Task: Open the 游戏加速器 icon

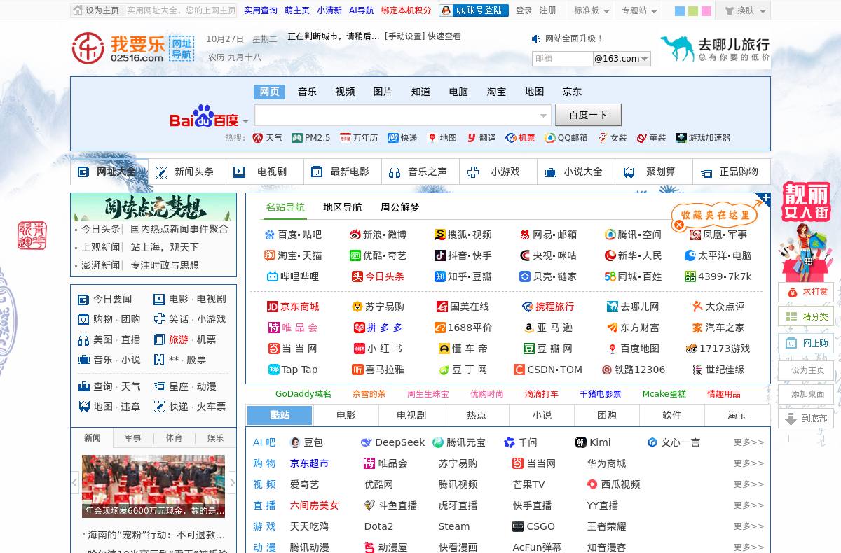Action: 681,138
